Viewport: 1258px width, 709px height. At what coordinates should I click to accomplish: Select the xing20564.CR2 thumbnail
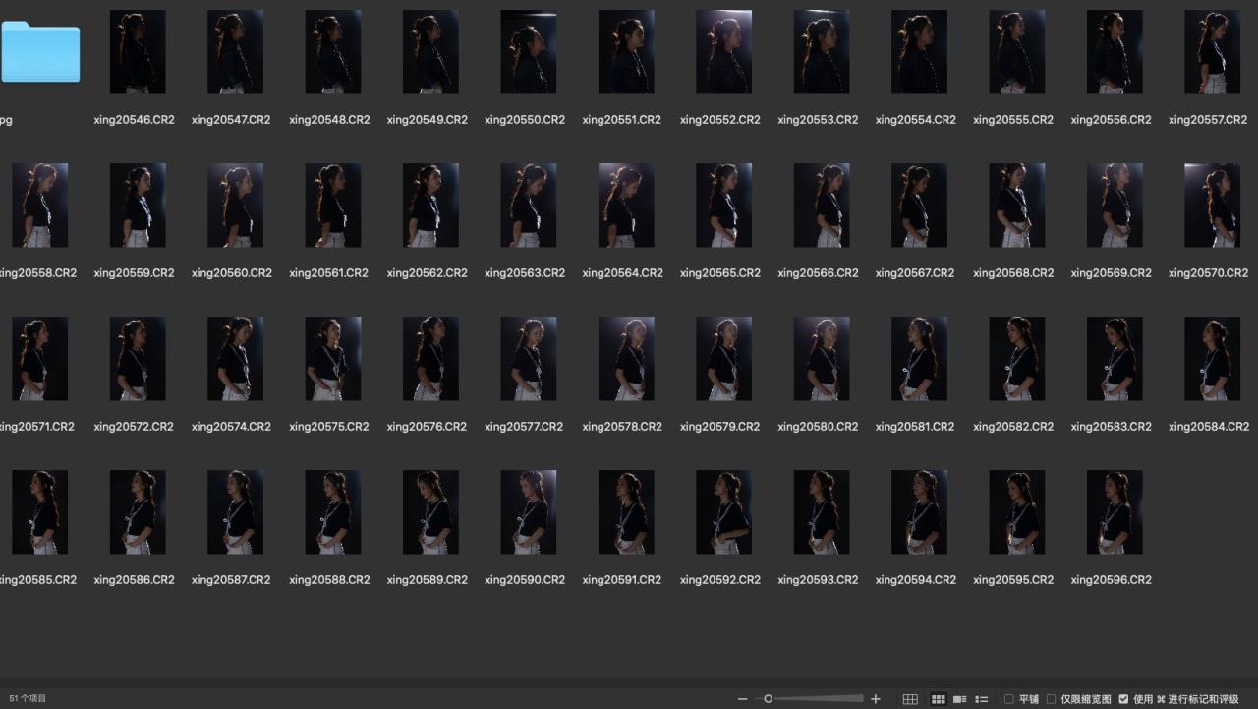click(626, 206)
